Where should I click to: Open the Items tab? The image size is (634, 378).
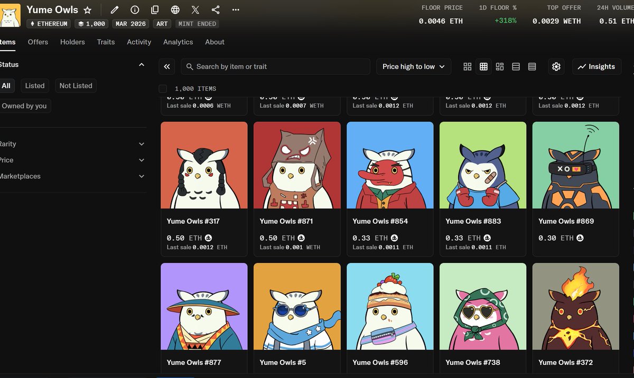tap(7, 42)
